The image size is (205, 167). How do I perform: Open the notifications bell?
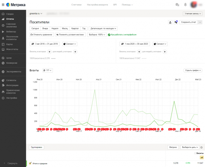[185, 5]
